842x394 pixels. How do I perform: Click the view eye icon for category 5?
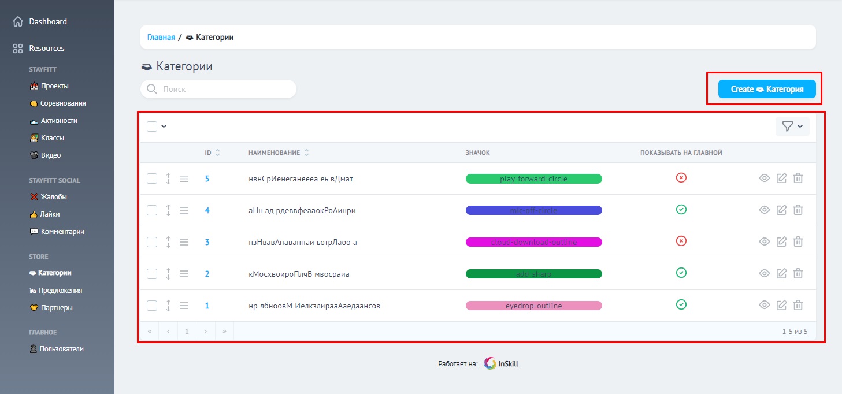pyautogui.click(x=764, y=179)
